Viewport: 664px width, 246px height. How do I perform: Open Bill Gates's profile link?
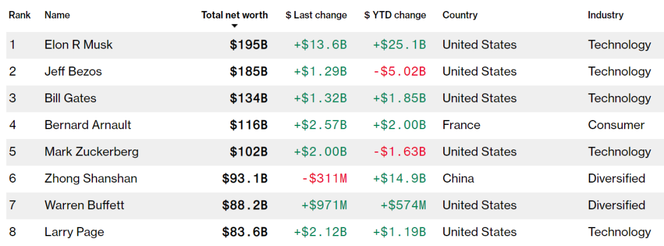tap(70, 98)
